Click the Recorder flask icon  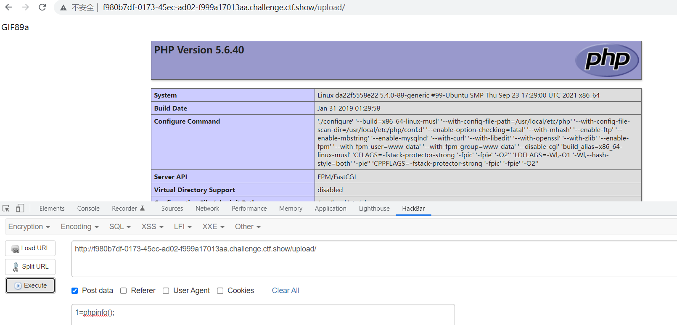[143, 208]
